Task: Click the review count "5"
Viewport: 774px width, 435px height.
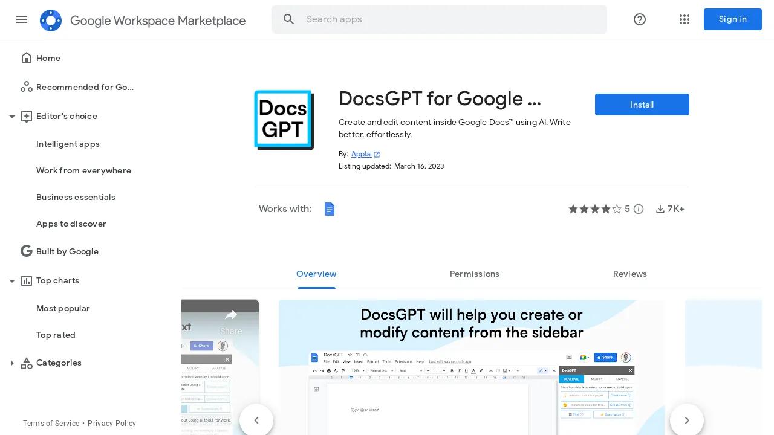Action: point(627,209)
